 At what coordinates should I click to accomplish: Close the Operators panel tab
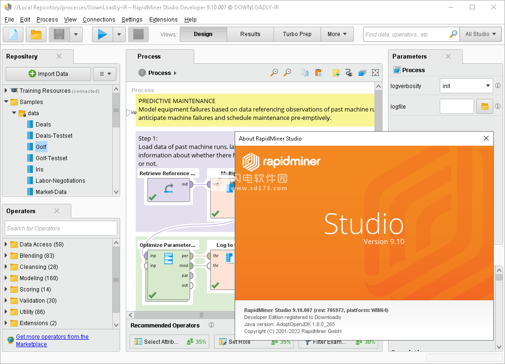(57, 211)
